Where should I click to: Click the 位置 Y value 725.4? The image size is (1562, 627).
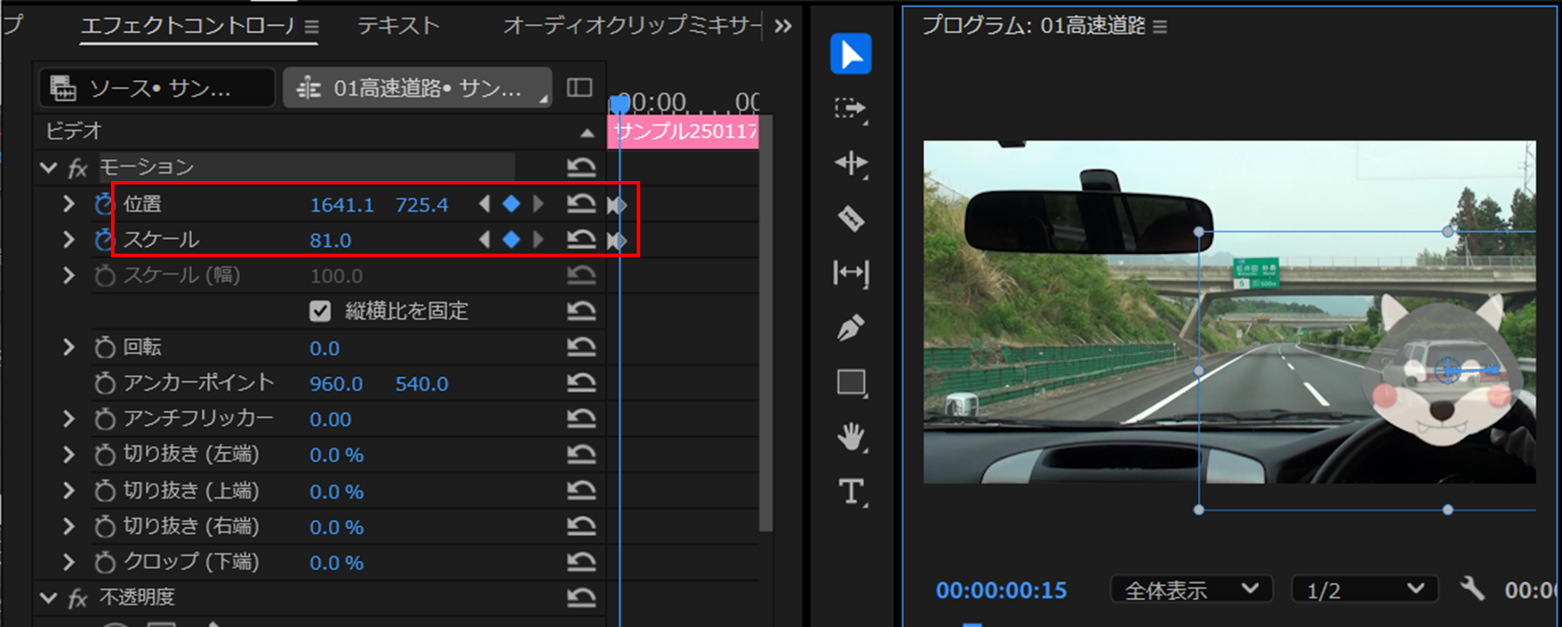coord(422,205)
